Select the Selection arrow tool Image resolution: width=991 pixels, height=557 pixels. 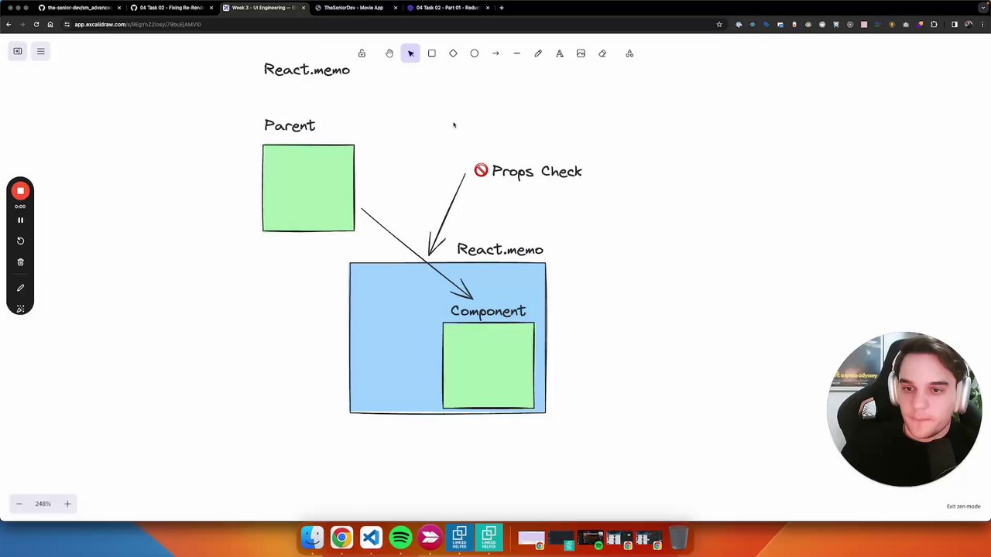(410, 53)
